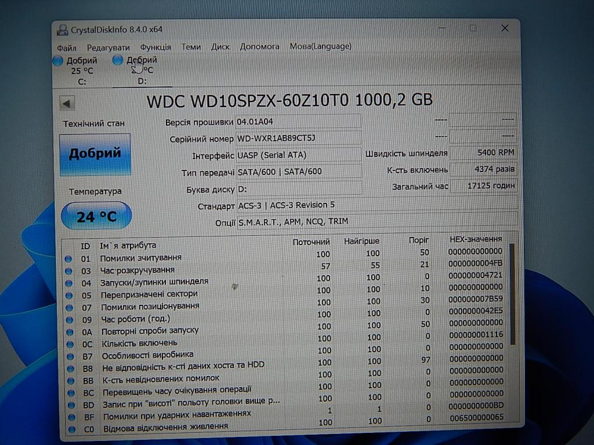Click status dot for attribute BD
Image resolution: width=594 pixels, height=445 pixels.
point(71,405)
